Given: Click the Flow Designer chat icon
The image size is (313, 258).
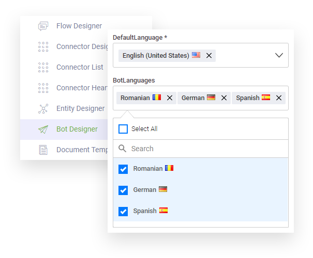Looking at the screenshot, I should [43, 26].
